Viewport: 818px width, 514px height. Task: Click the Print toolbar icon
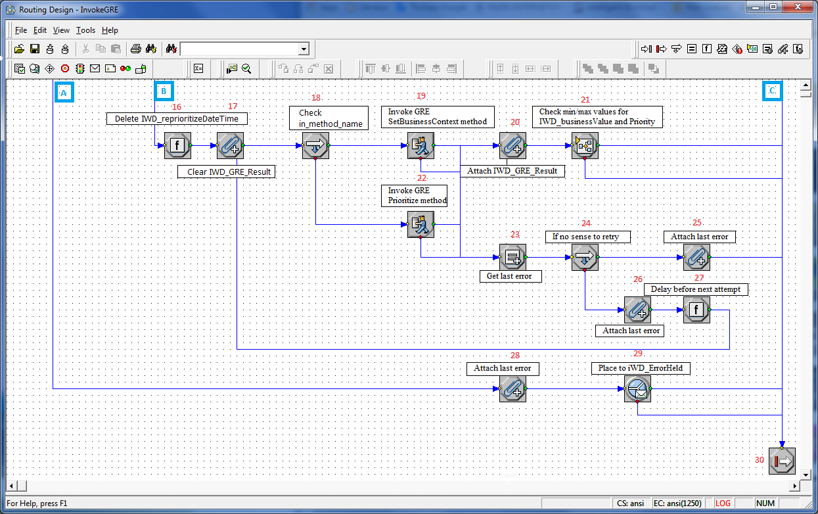coord(135,49)
